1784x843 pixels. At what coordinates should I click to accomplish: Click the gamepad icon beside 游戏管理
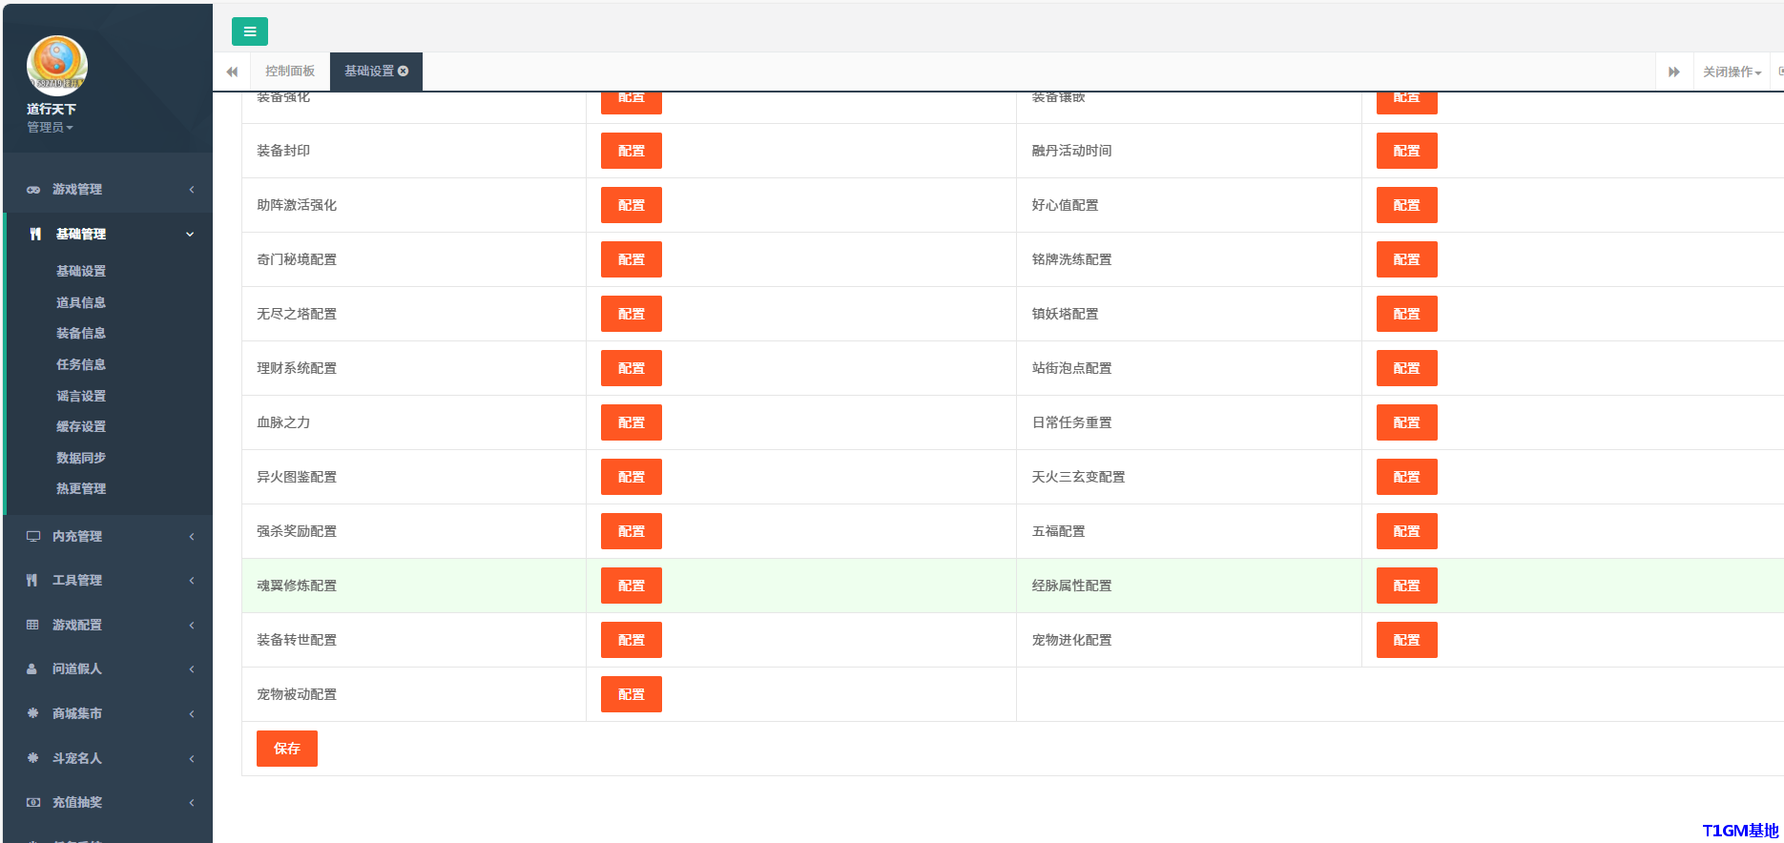click(x=33, y=190)
